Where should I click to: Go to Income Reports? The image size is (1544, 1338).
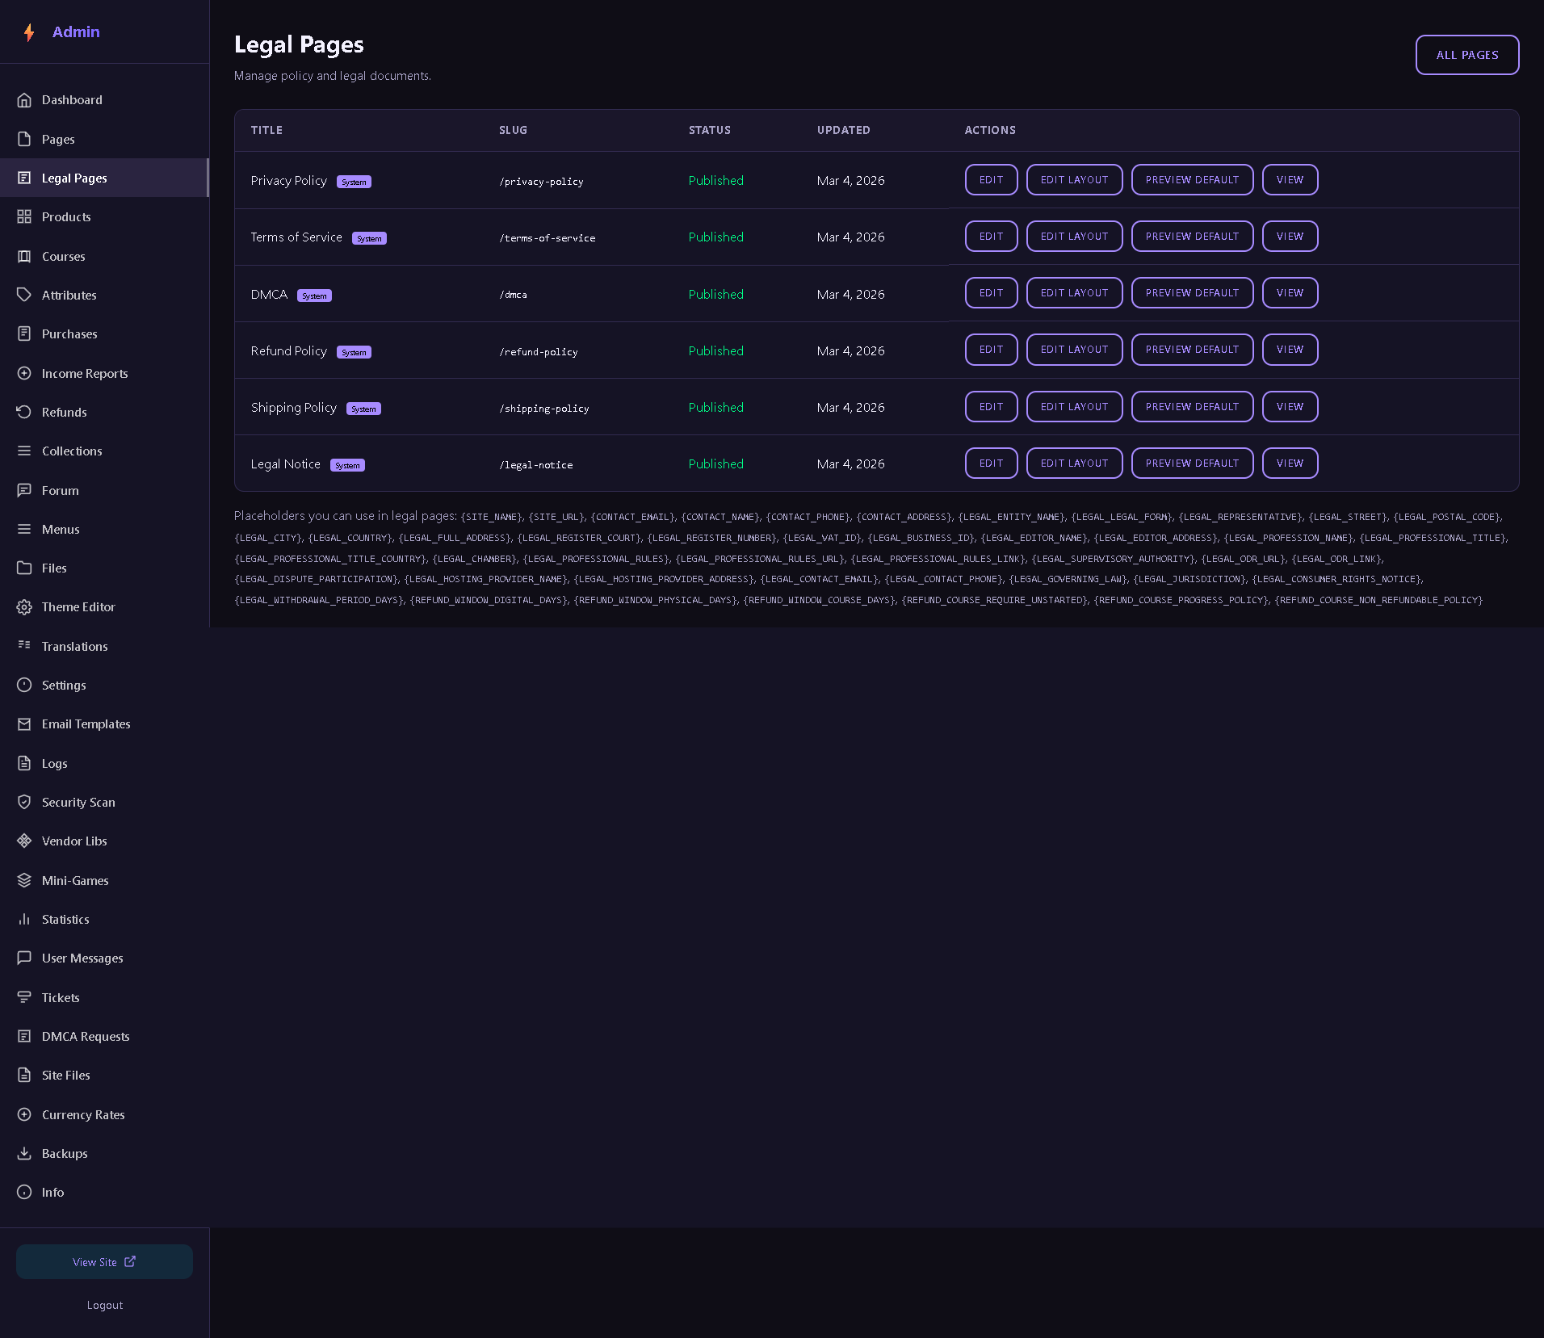pyautogui.click(x=104, y=373)
